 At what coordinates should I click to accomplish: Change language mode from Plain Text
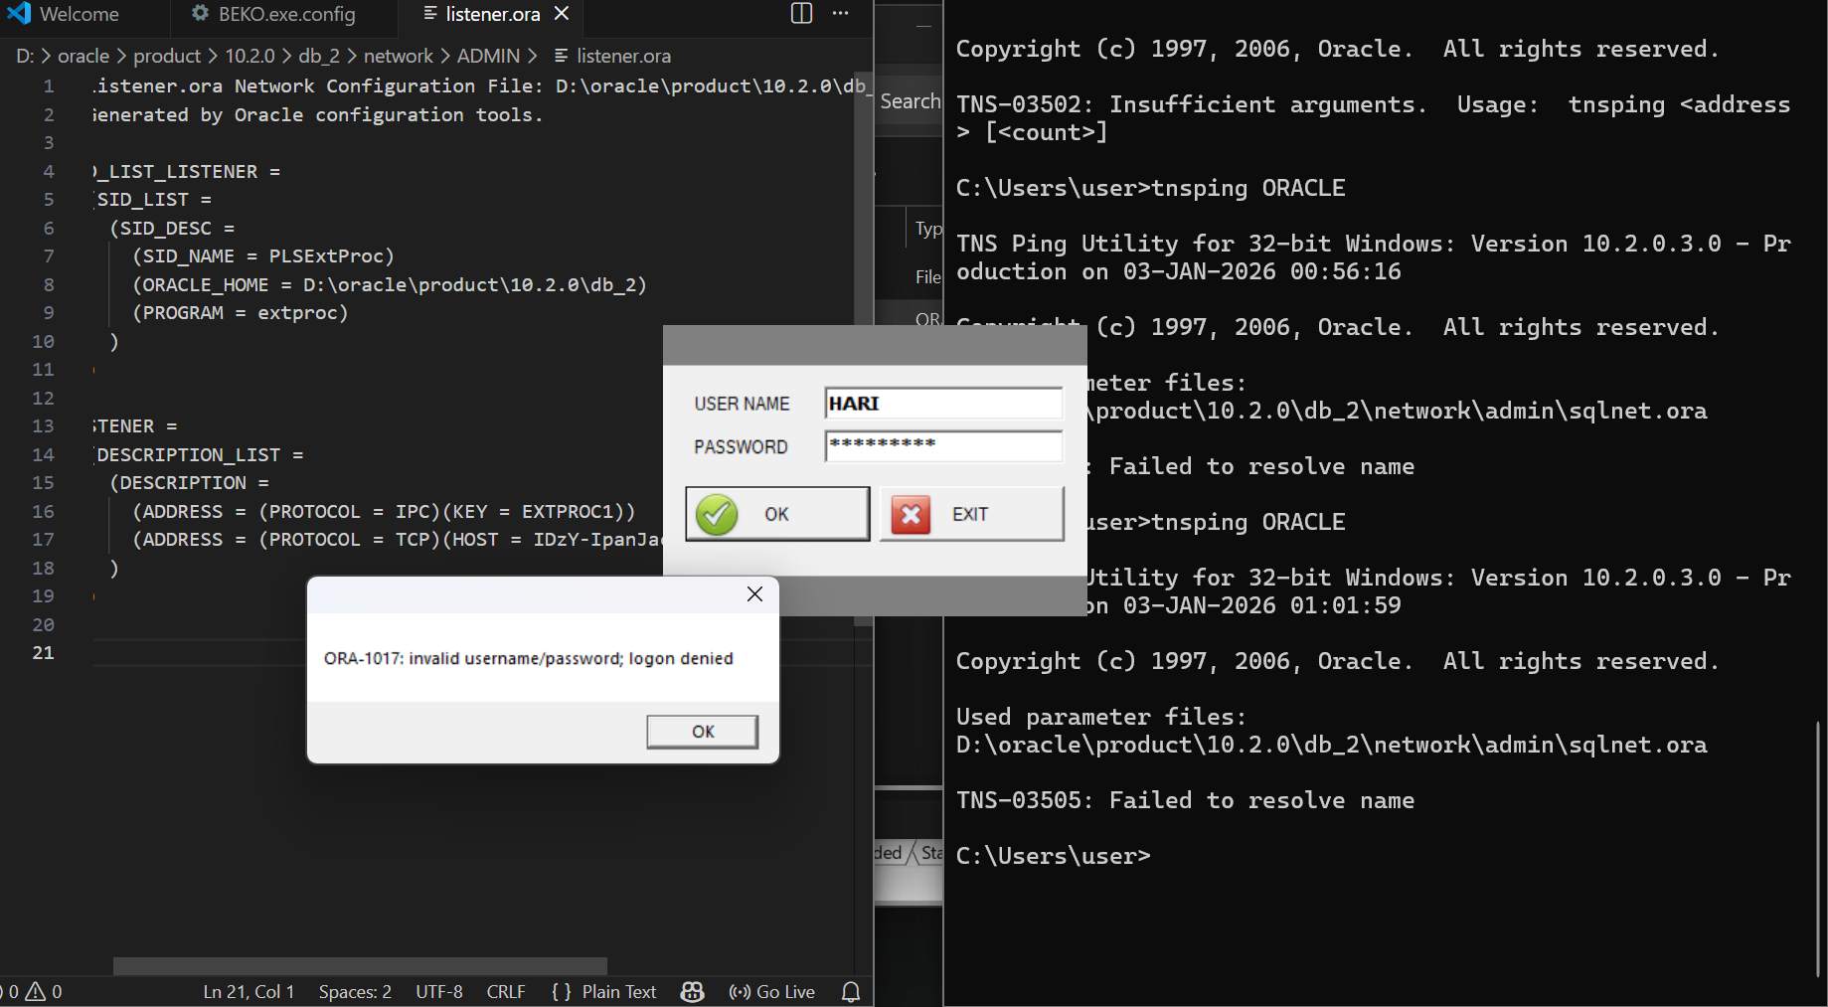point(618,991)
